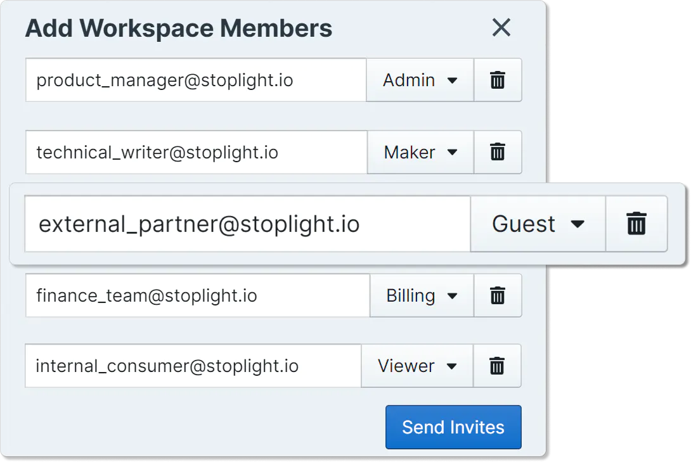
Task: Focus the internal_consumer email field
Action: tap(193, 366)
